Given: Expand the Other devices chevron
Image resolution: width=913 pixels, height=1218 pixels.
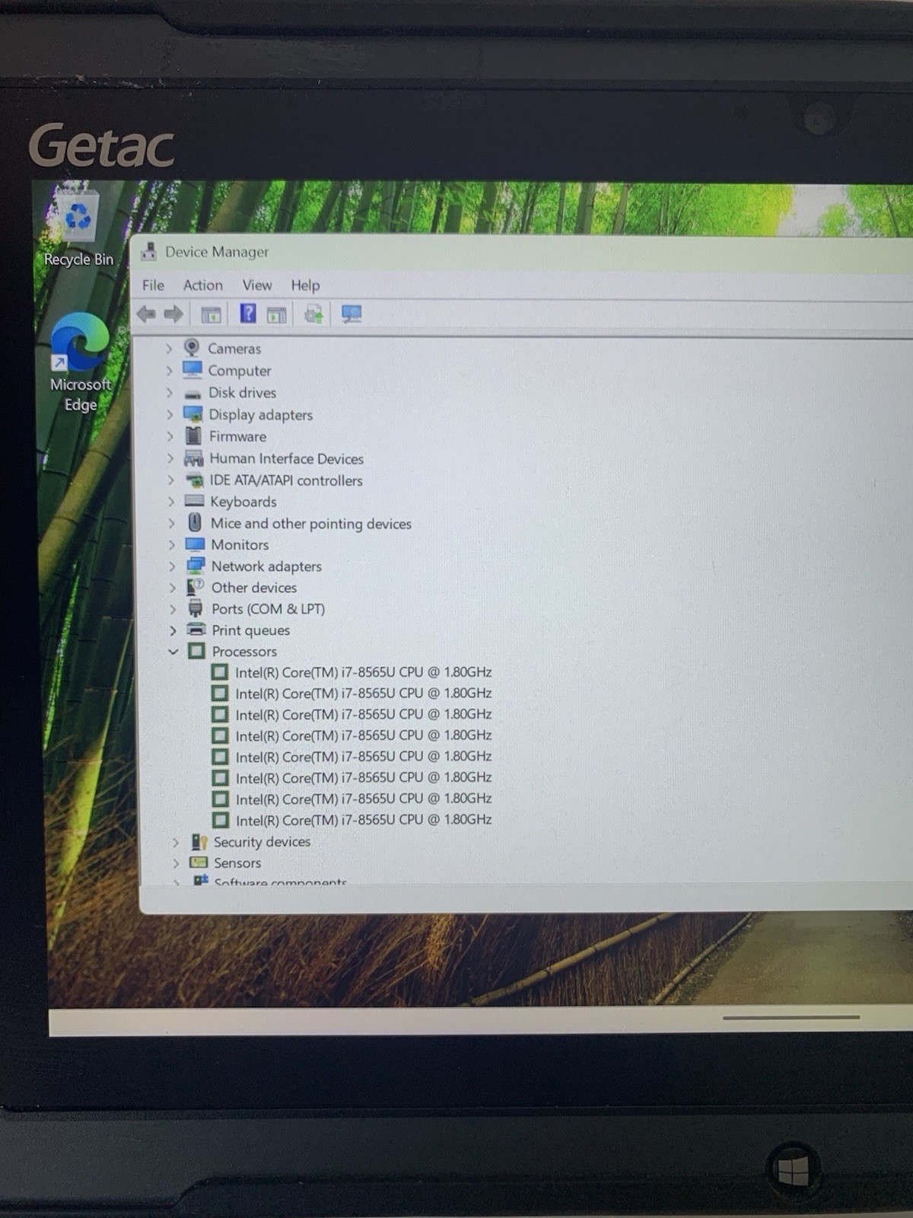Looking at the screenshot, I should [x=173, y=588].
